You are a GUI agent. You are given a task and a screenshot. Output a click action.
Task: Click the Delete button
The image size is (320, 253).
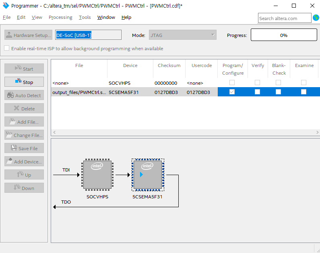click(24, 108)
